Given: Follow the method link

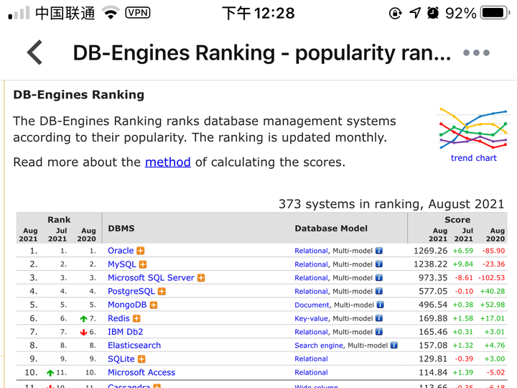Looking at the screenshot, I should (x=167, y=162).
